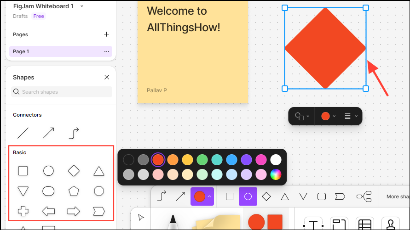The width and height of the screenshot is (410, 230).
Task: Select the left arrow shape
Action: pyautogui.click(x=48, y=211)
